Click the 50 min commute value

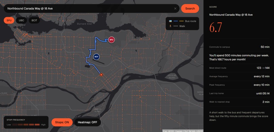265,47
